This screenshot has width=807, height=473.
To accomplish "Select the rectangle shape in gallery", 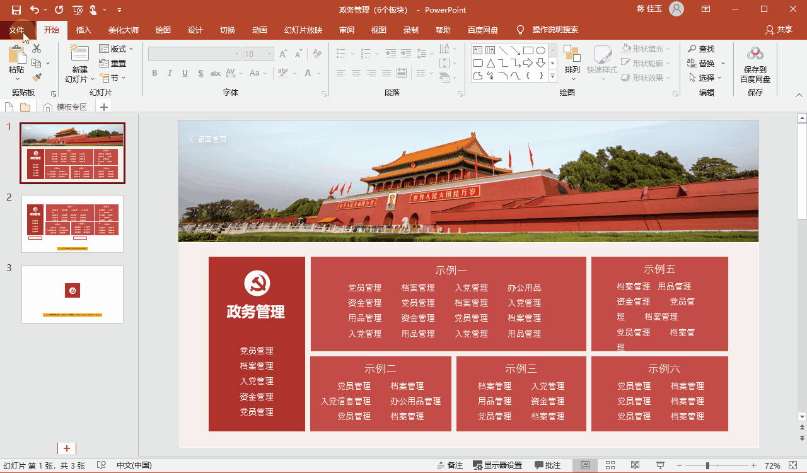I will click(528, 50).
